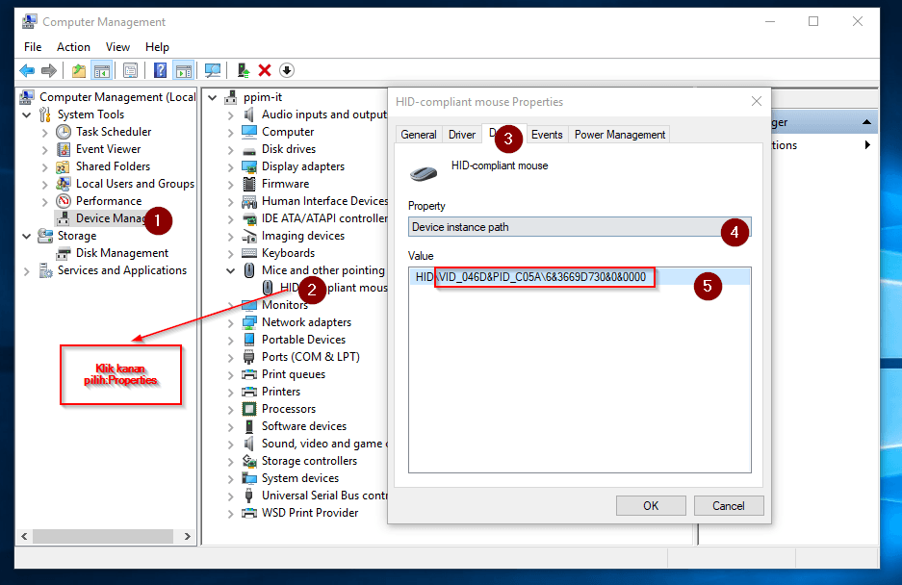
Task: Click the Back navigation arrow
Action: click(x=27, y=69)
